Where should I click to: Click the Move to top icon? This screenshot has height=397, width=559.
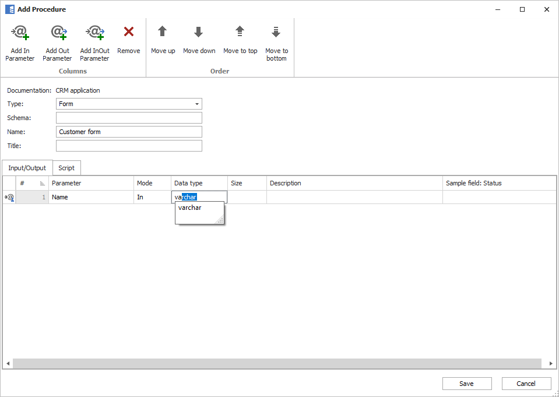(x=240, y=32)
